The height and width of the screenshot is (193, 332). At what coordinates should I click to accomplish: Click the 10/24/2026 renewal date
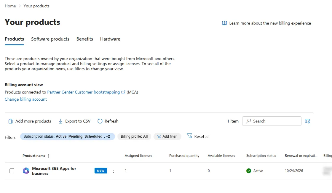point(294,171)
